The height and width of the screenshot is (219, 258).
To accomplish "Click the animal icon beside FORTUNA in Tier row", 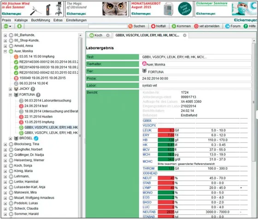I will [x=144, y=71].
